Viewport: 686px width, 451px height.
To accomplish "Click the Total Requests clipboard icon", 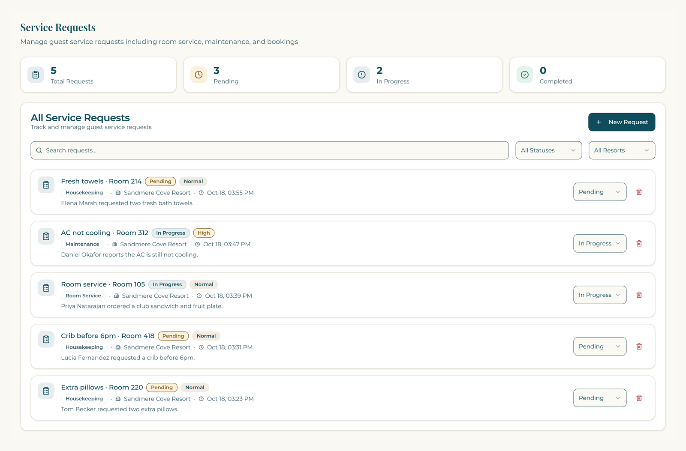I will click(x=36, y=75).
